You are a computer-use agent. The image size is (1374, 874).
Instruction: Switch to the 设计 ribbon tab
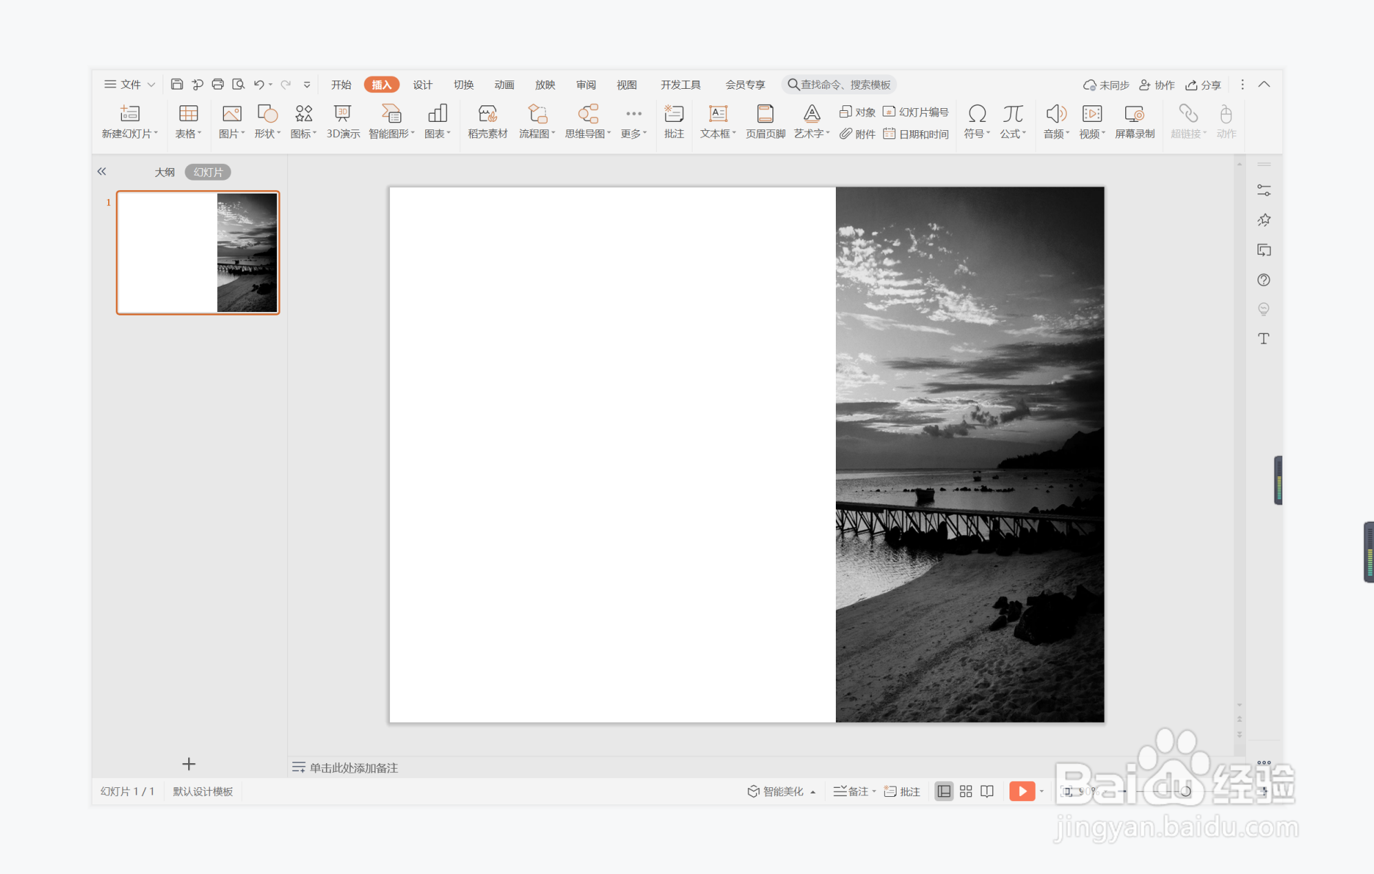point(422,84)
